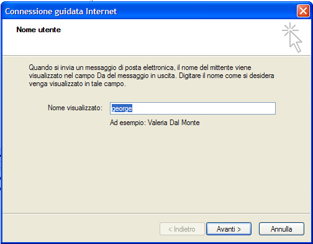Click the Ad esempio Valeria Dal Monte hint
Image resolution: width=313 pixels, height=244 pixels.
pyautogui.click(x=155, y=123)
